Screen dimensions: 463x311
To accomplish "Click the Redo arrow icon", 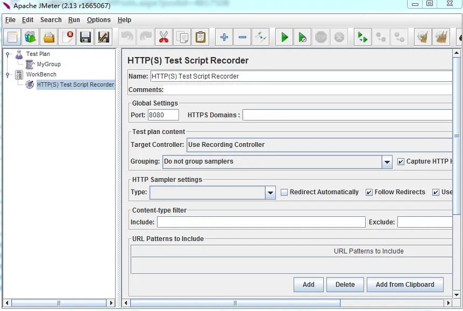I will click(146, 37).
